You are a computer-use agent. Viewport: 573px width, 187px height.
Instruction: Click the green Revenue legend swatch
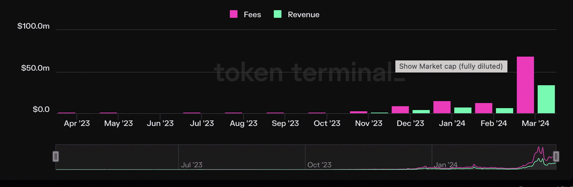coord(278,14)
